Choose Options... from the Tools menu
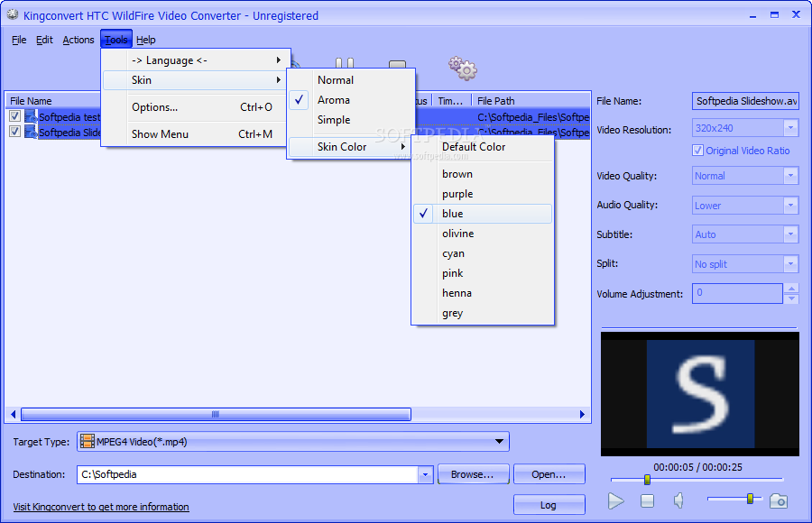Screen dimensions: 812x523 (x=195, y=107)
